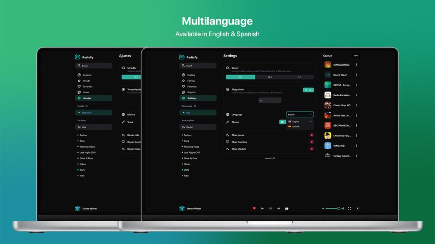Click the red Clear favorites delete button
This screenshot has width=435, height=244.
[x=312, y=142]
